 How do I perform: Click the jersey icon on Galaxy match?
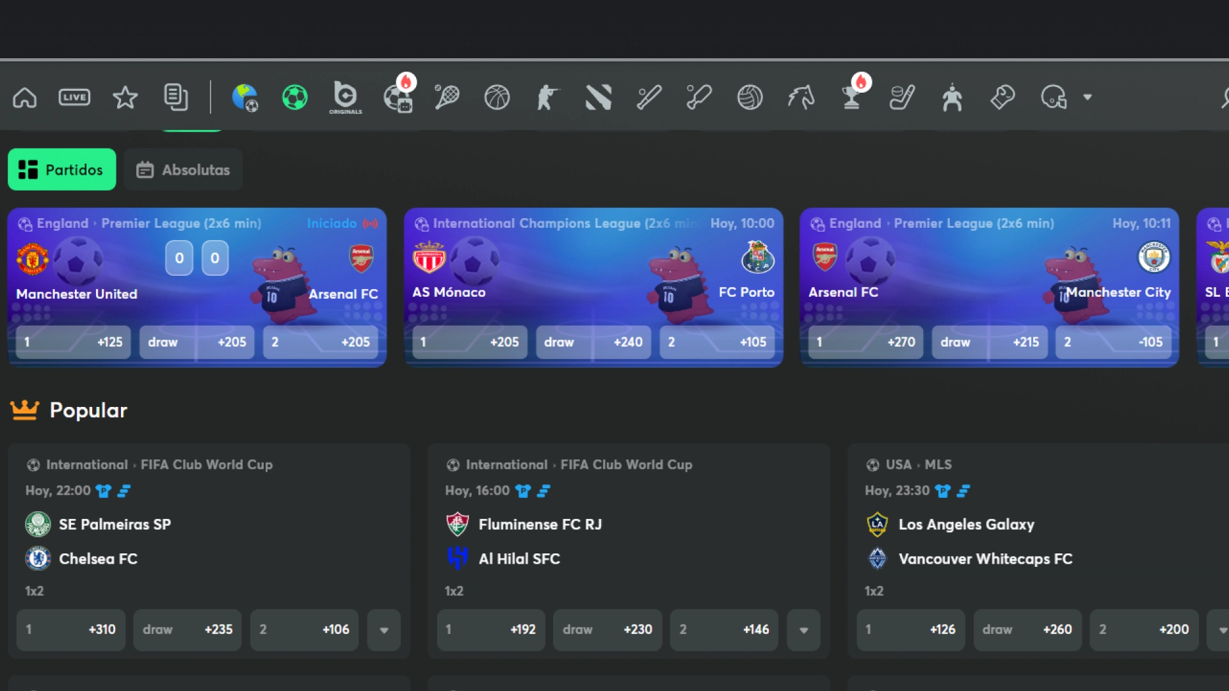click(942, 491)
